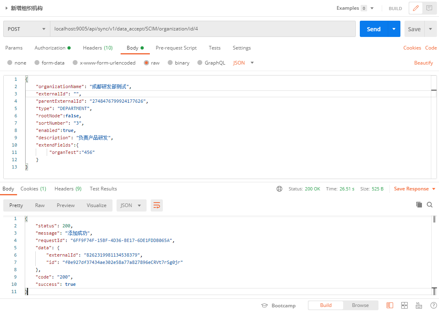Toggle the Build/Browse switch to Browse
This screenshot has height=311, width=439.
tap(360, 305)
